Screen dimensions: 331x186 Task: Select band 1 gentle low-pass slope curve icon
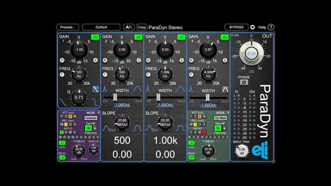[x=63, y=102]
